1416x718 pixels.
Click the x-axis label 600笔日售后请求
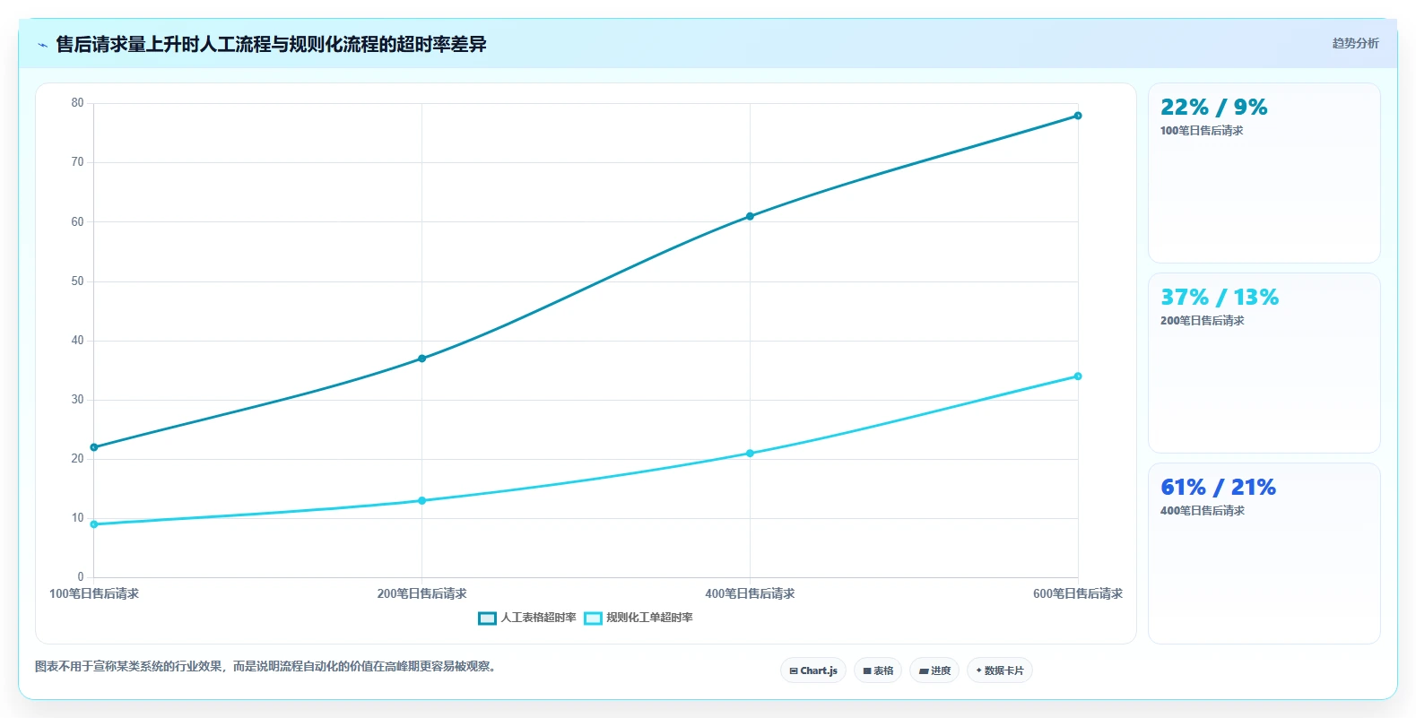click(x=1078, y=593)
